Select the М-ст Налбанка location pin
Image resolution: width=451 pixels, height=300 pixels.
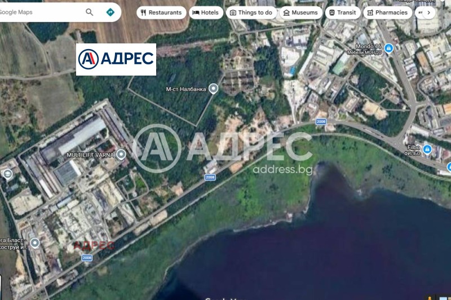pyautogui.click(x=213, y=89)
